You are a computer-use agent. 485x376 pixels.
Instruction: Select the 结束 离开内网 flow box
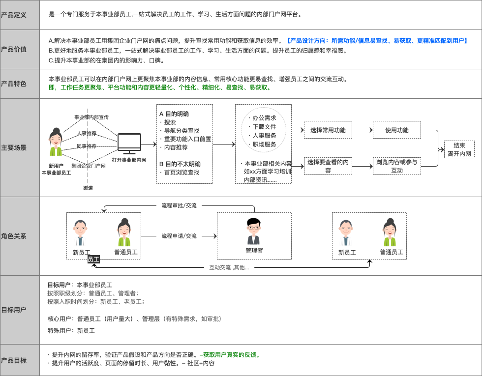459,149
